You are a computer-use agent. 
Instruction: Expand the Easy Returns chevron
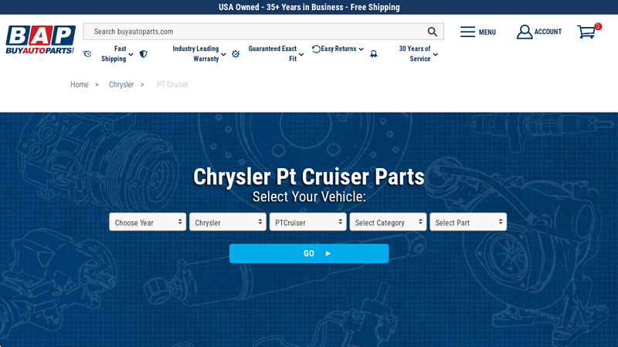point(361,49)
